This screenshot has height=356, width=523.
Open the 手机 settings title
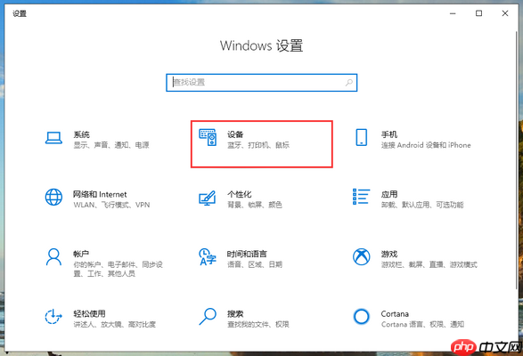(x=389, y=134)
